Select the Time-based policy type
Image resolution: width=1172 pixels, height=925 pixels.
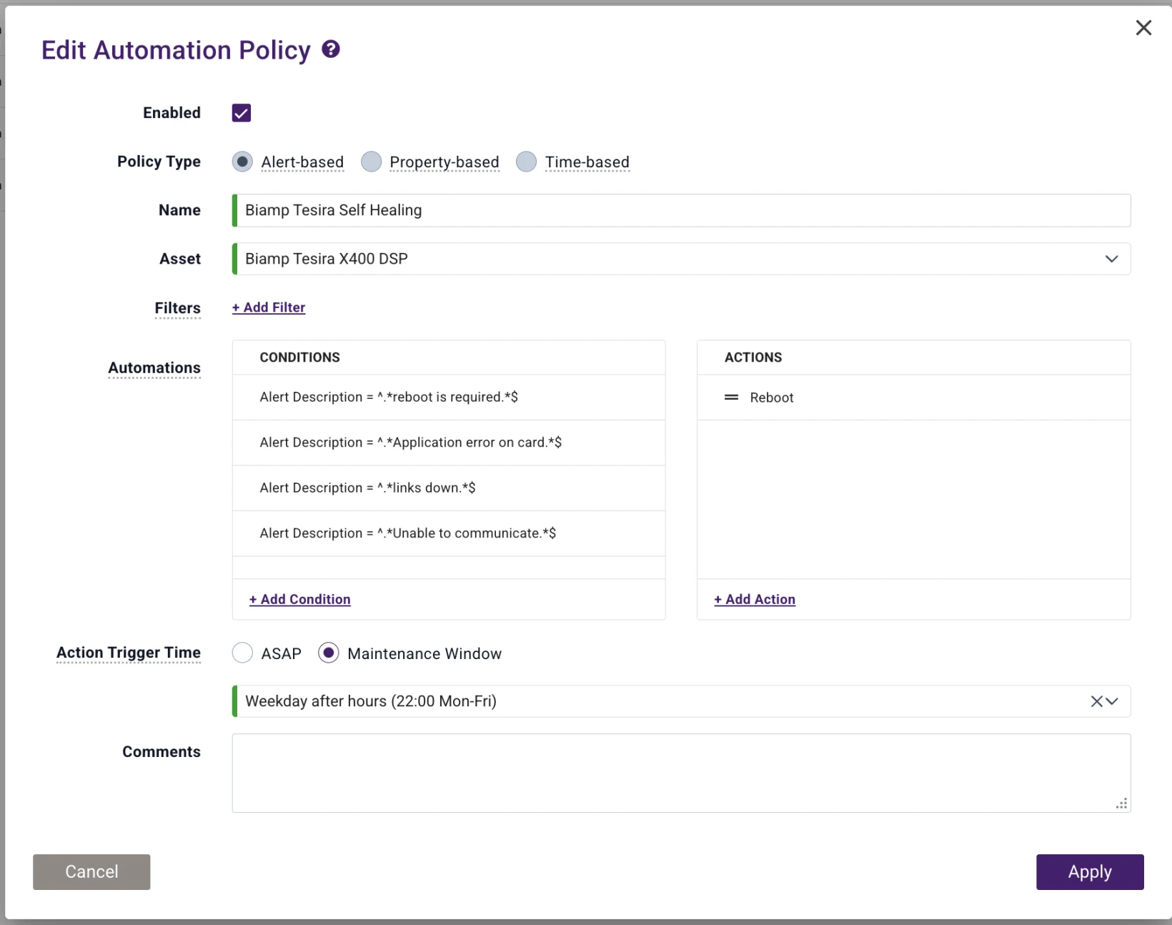click(526, 162)
